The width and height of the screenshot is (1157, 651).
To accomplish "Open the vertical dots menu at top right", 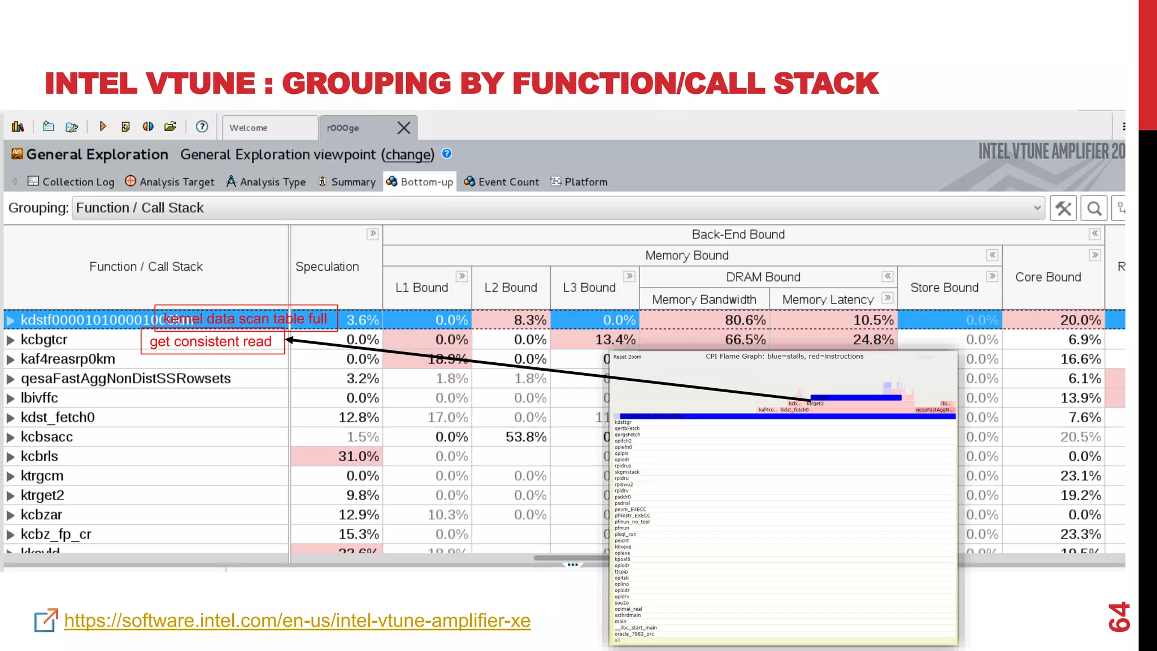I will [1124, 127].
